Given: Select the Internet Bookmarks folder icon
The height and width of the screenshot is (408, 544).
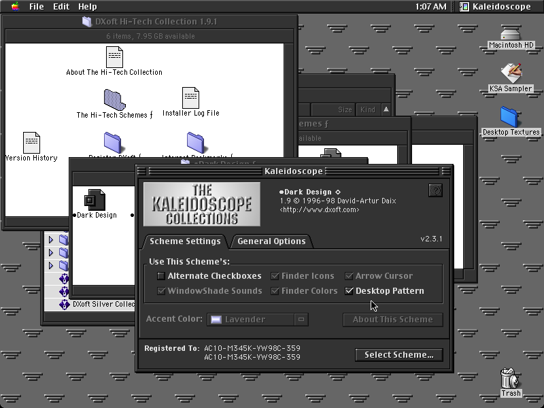Looking at the screenshot, I should point(195,143).
